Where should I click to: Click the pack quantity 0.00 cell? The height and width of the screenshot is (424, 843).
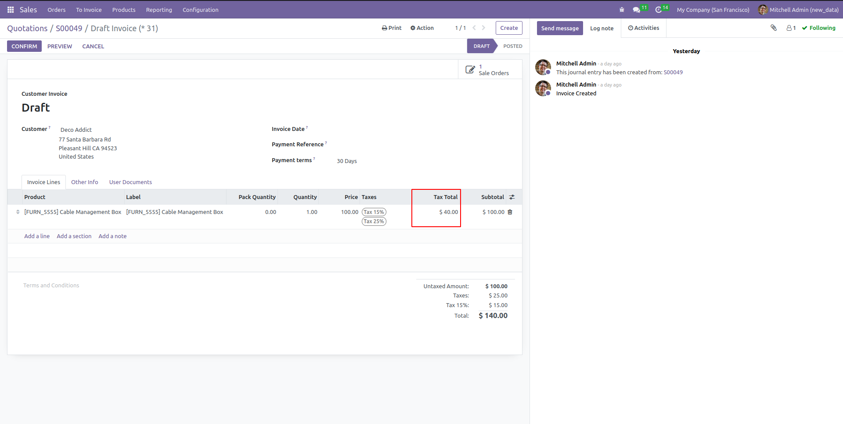270,212
